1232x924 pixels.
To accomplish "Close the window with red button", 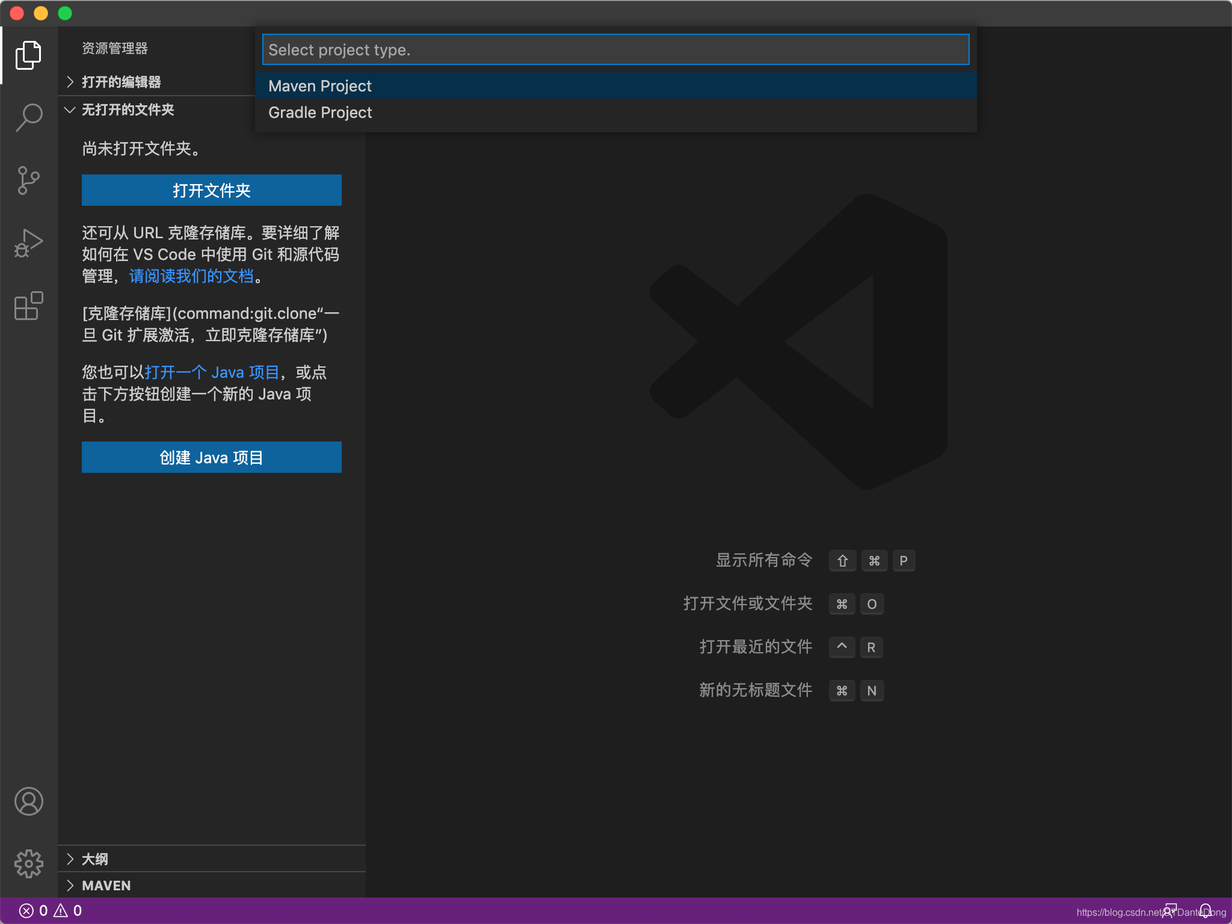I will pos(17,13).
